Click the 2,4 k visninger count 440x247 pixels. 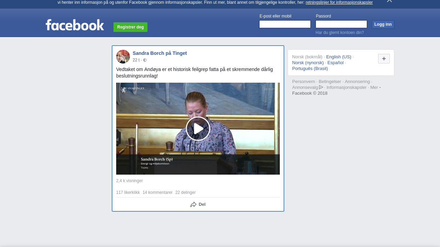(x=129, y=181)
